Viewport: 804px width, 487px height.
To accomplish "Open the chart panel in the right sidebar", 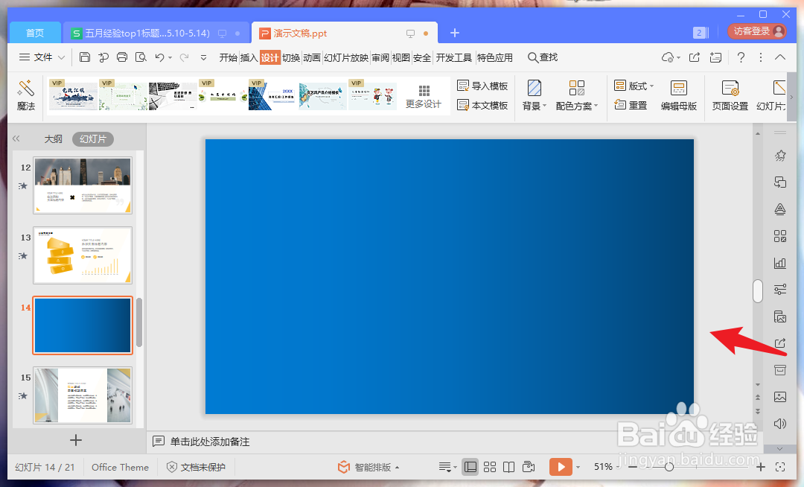I will pos(779,262).
